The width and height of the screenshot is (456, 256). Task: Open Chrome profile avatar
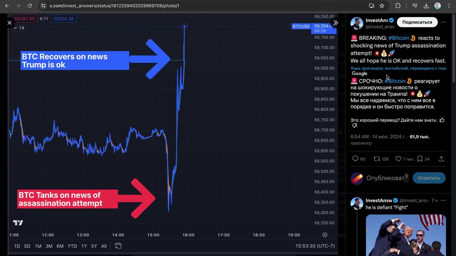[x=437, y=6]
